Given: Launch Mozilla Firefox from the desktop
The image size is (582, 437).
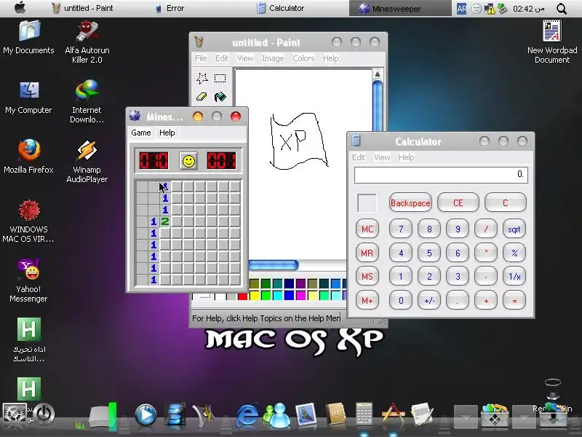Looking at the screenshot, I should [x=28, y=157].
